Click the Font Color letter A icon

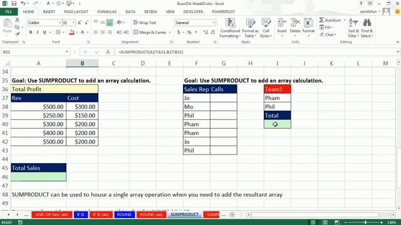[82, 32]
